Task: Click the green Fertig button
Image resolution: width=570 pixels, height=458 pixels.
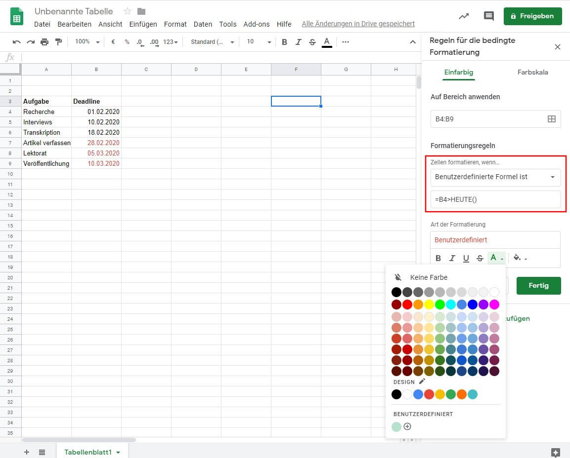Action: (x=538, y=286)
